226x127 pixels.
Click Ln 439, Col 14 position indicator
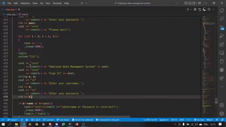(x=150, y=120)
